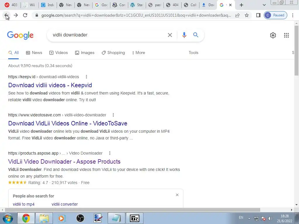299x224 pixels.
Task: Open the Paused profile button
Action: [x=275, y=15]
